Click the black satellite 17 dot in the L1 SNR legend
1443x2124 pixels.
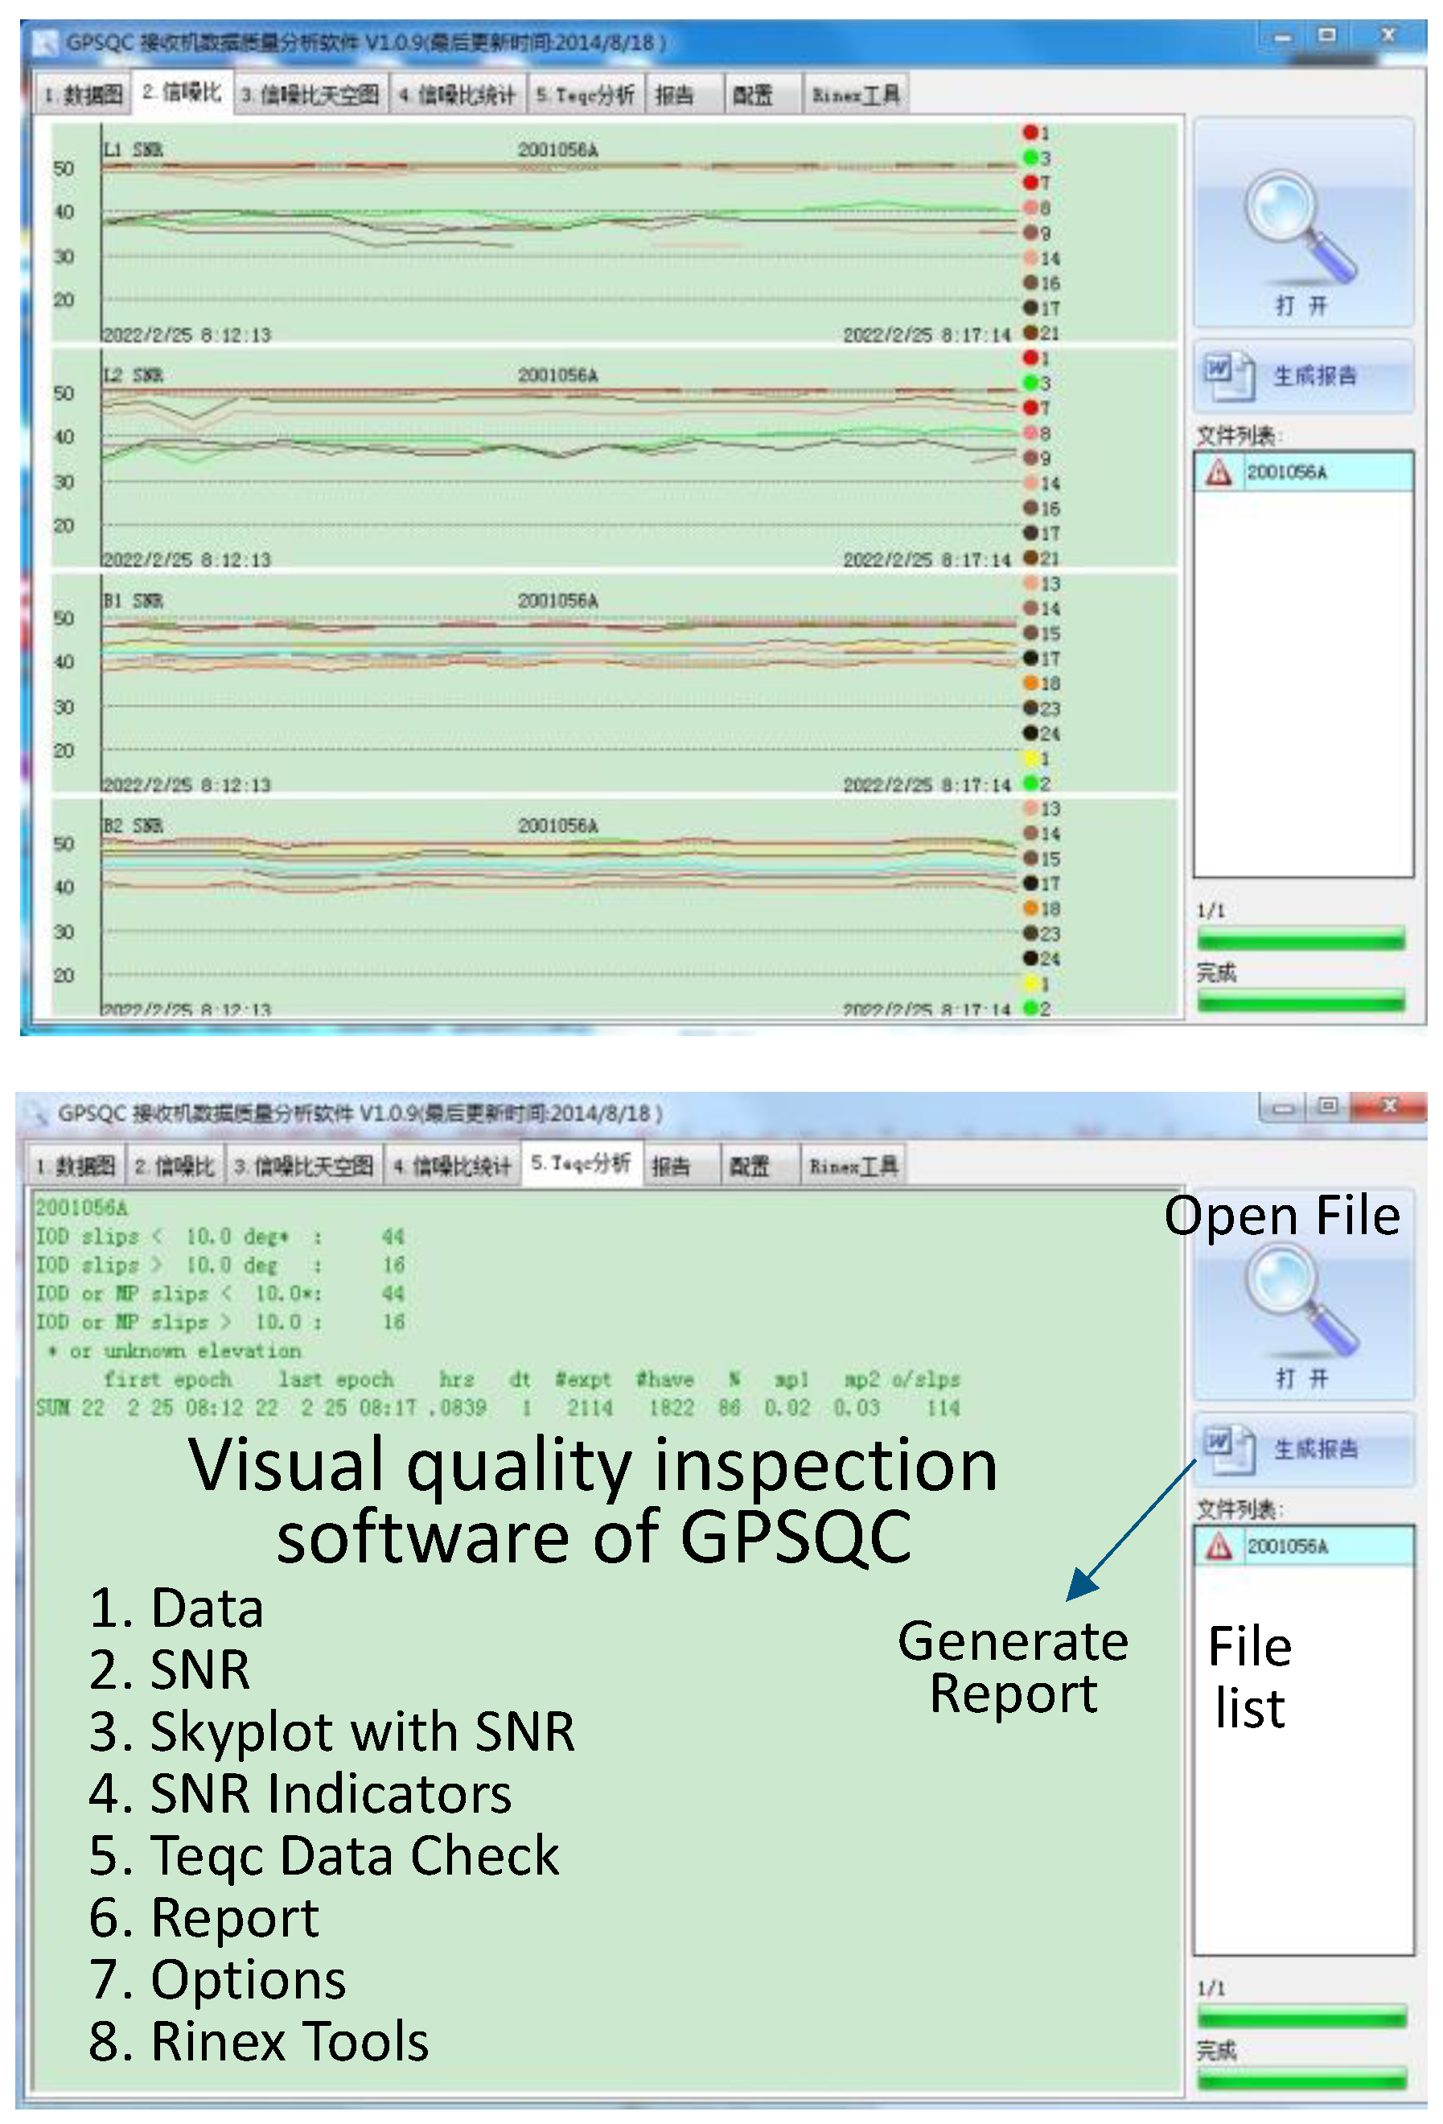click(1030, 308)
